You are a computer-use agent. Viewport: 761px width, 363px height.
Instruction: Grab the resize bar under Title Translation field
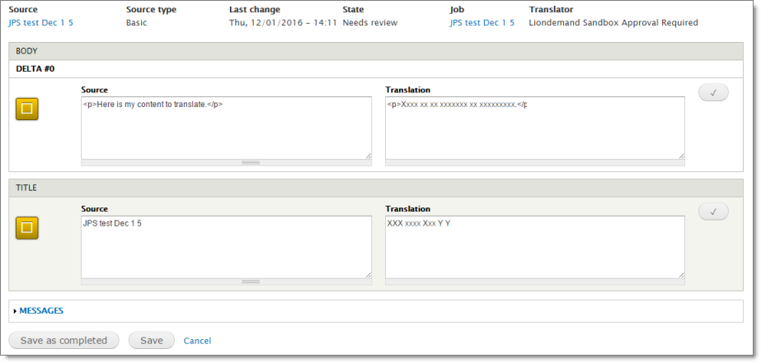pos(534,282)
